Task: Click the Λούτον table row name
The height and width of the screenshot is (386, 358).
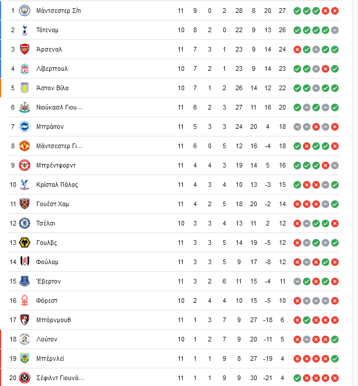Action: (x=47, y=339)
